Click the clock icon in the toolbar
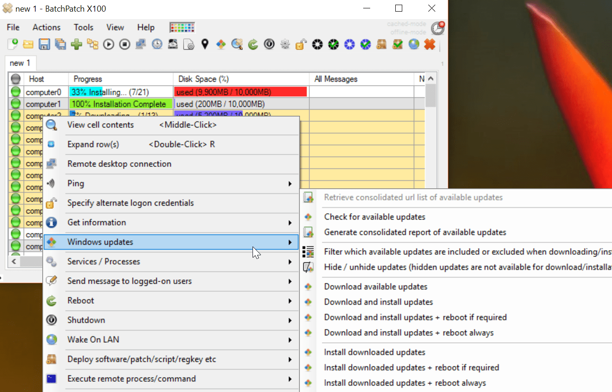The height and width of the screenshot is (392, 612). click(157, 44)
